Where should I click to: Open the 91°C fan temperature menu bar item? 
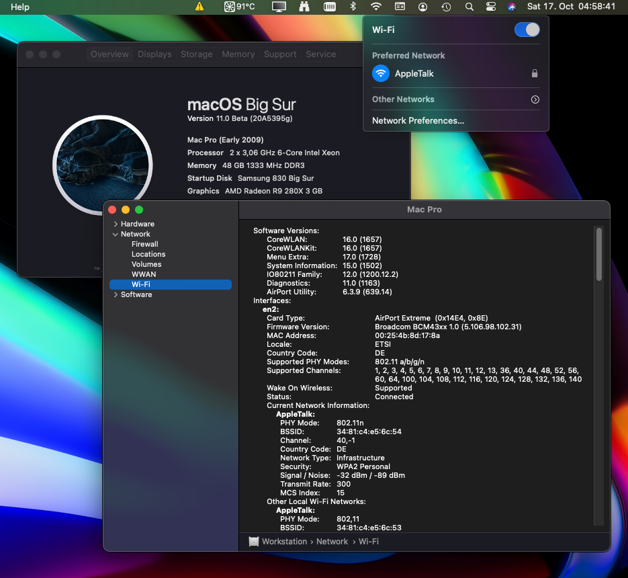(x=240, y=7)
